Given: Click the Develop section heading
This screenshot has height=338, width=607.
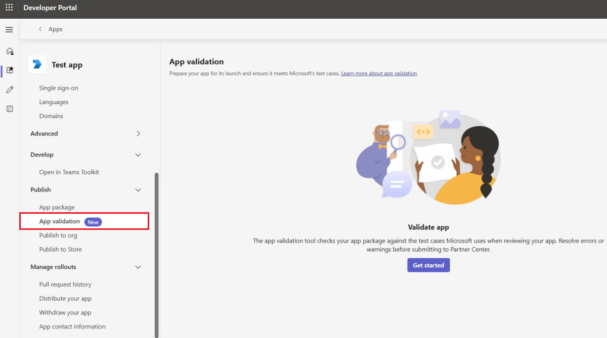Looking at the screenshot, I should pos(41,155).
